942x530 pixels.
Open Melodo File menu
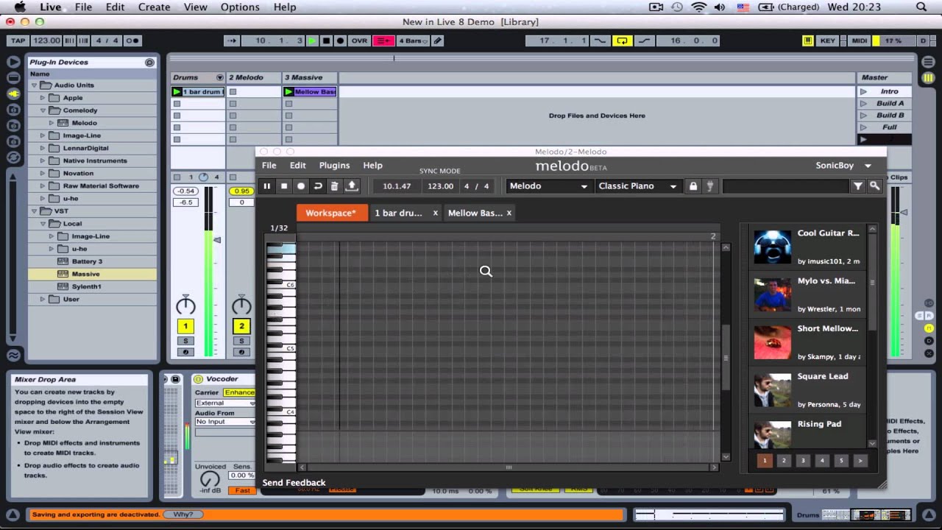coord(269,166)
